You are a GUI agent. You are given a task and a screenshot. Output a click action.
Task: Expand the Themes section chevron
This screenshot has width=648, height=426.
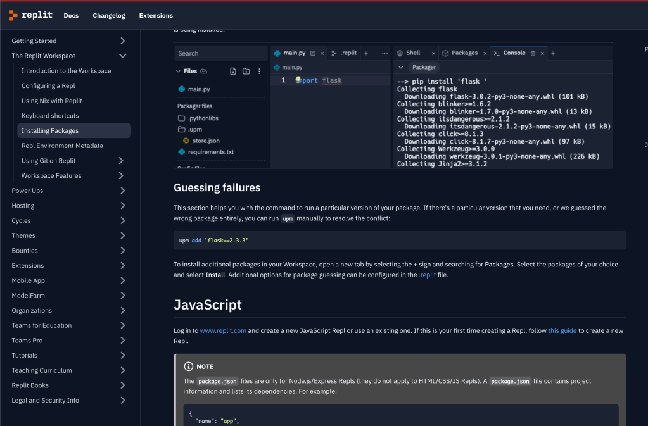coord(123,235)
